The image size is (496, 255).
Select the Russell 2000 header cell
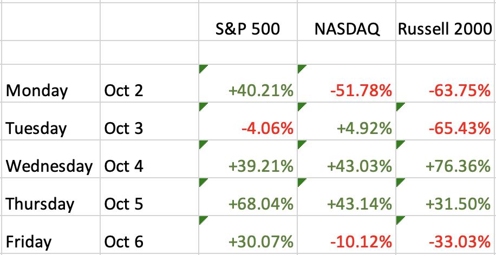[x=446, y=22]
